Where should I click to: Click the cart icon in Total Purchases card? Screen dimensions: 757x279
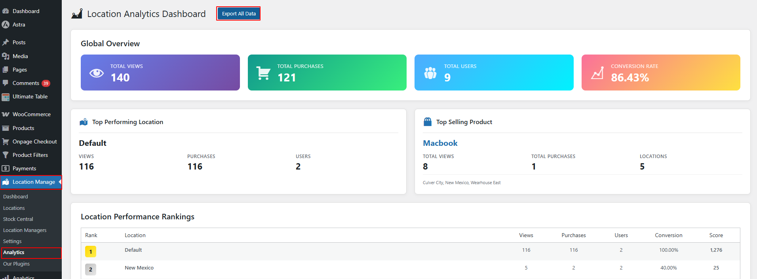(263, 73)
